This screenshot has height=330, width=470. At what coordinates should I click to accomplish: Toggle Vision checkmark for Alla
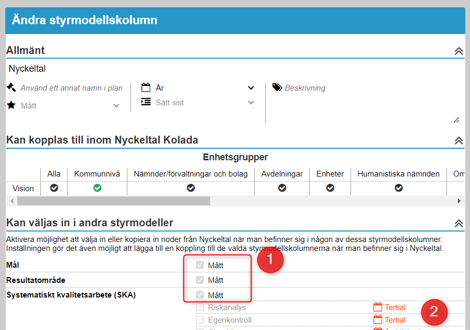54,188
